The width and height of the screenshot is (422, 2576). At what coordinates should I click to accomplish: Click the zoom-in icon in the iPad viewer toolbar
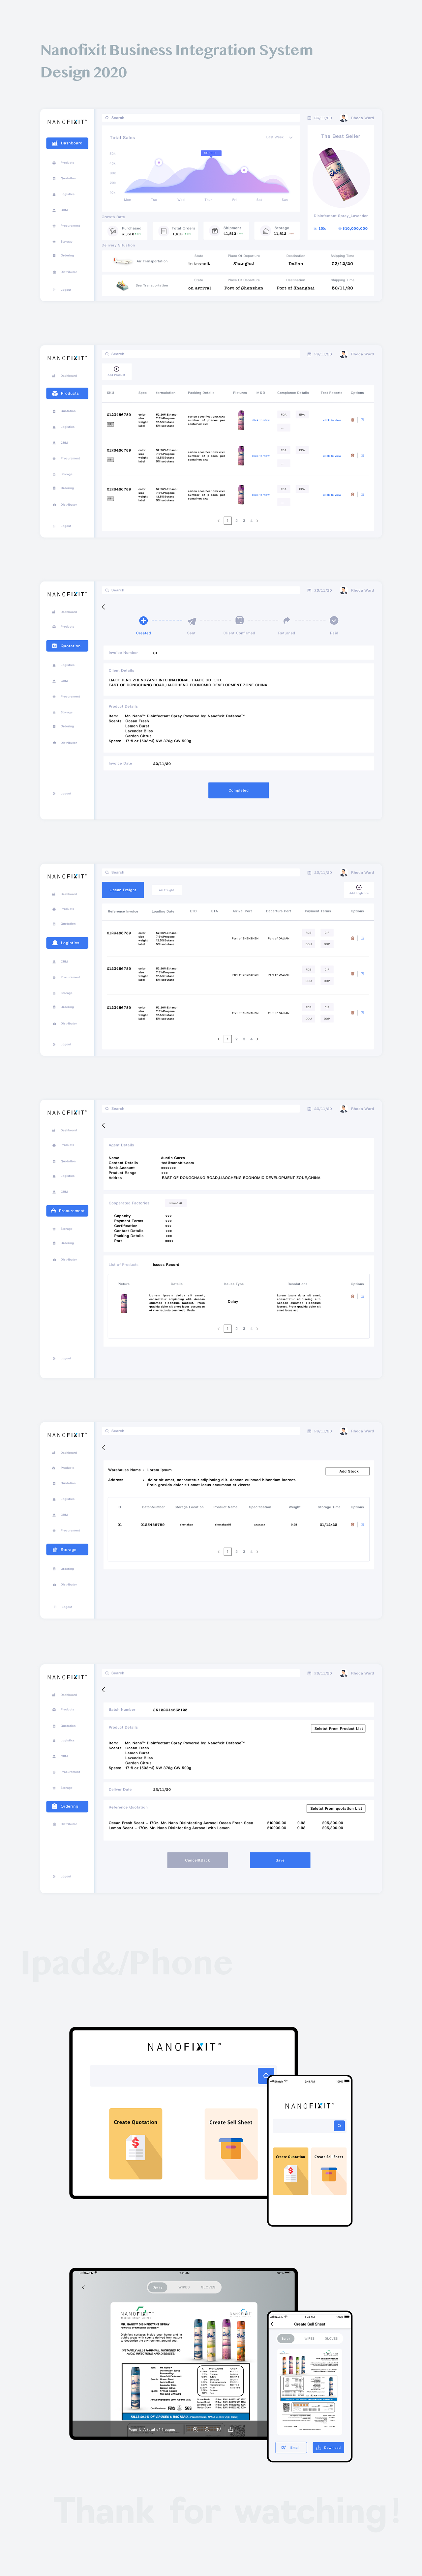pos(195,2430)
